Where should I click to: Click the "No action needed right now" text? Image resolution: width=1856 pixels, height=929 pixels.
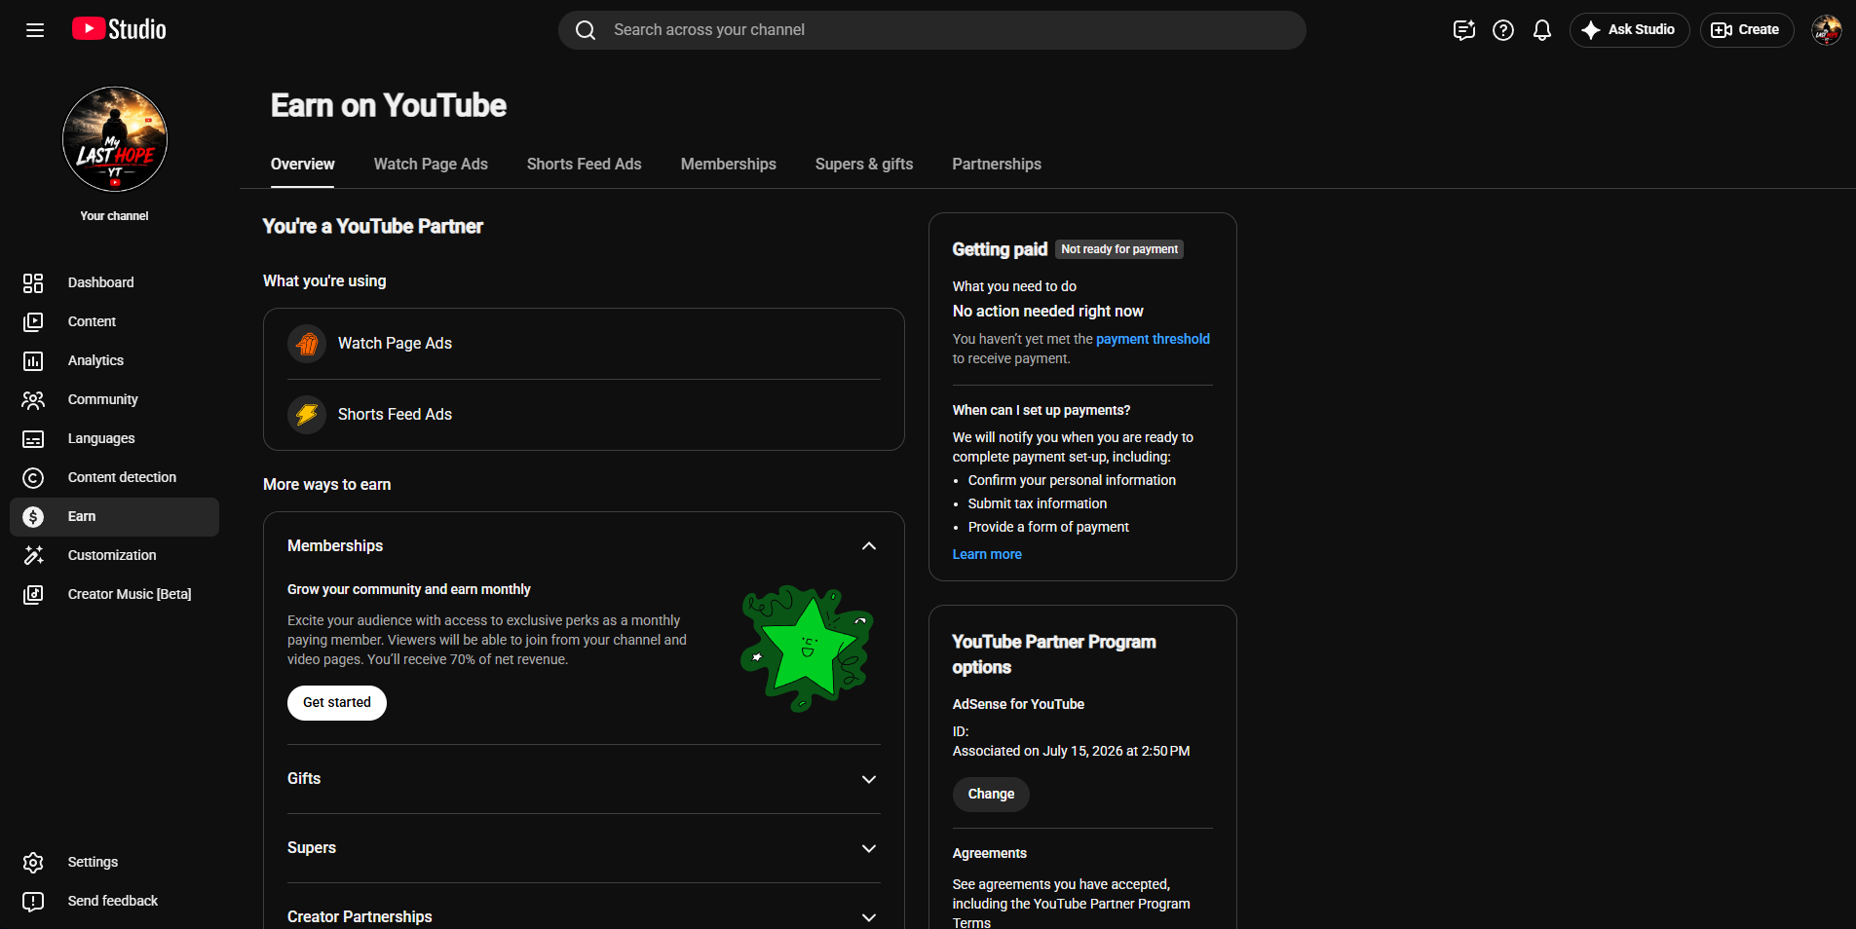tap(1048, 312)
